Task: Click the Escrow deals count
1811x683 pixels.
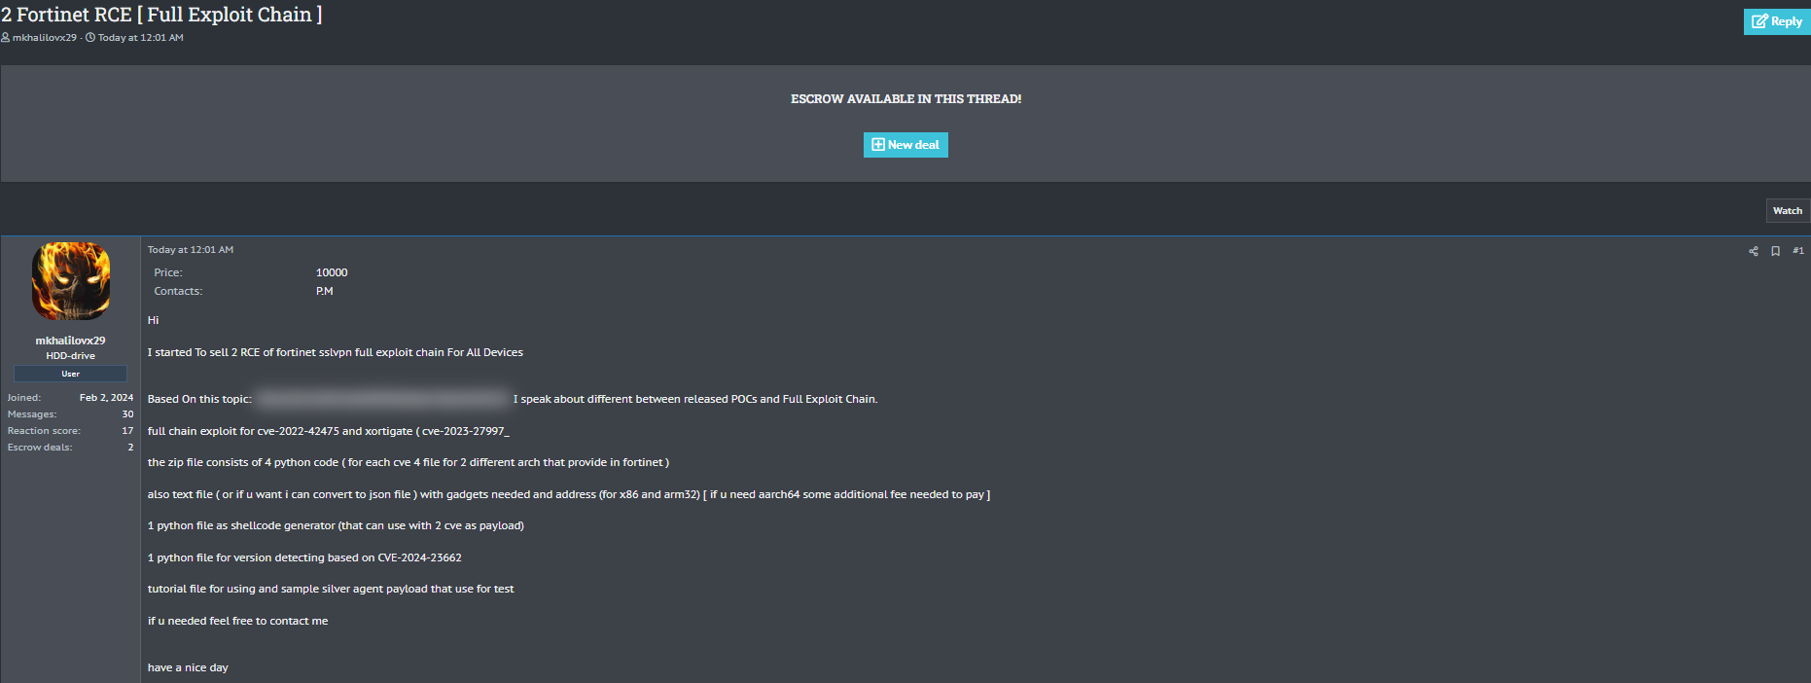Action: tap(130, 448)
